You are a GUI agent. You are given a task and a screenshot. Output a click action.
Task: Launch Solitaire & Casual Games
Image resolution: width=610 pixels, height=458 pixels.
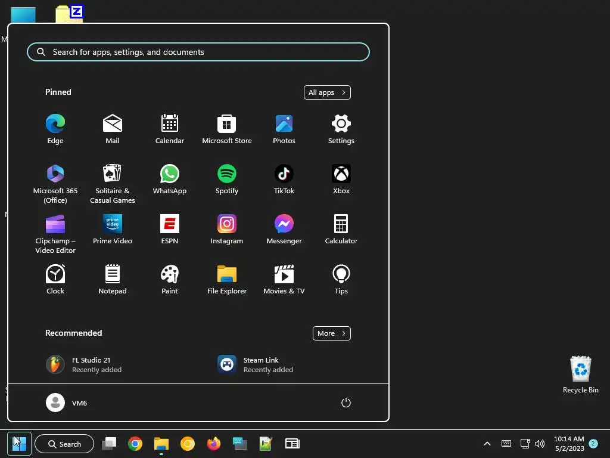[113, 184]
